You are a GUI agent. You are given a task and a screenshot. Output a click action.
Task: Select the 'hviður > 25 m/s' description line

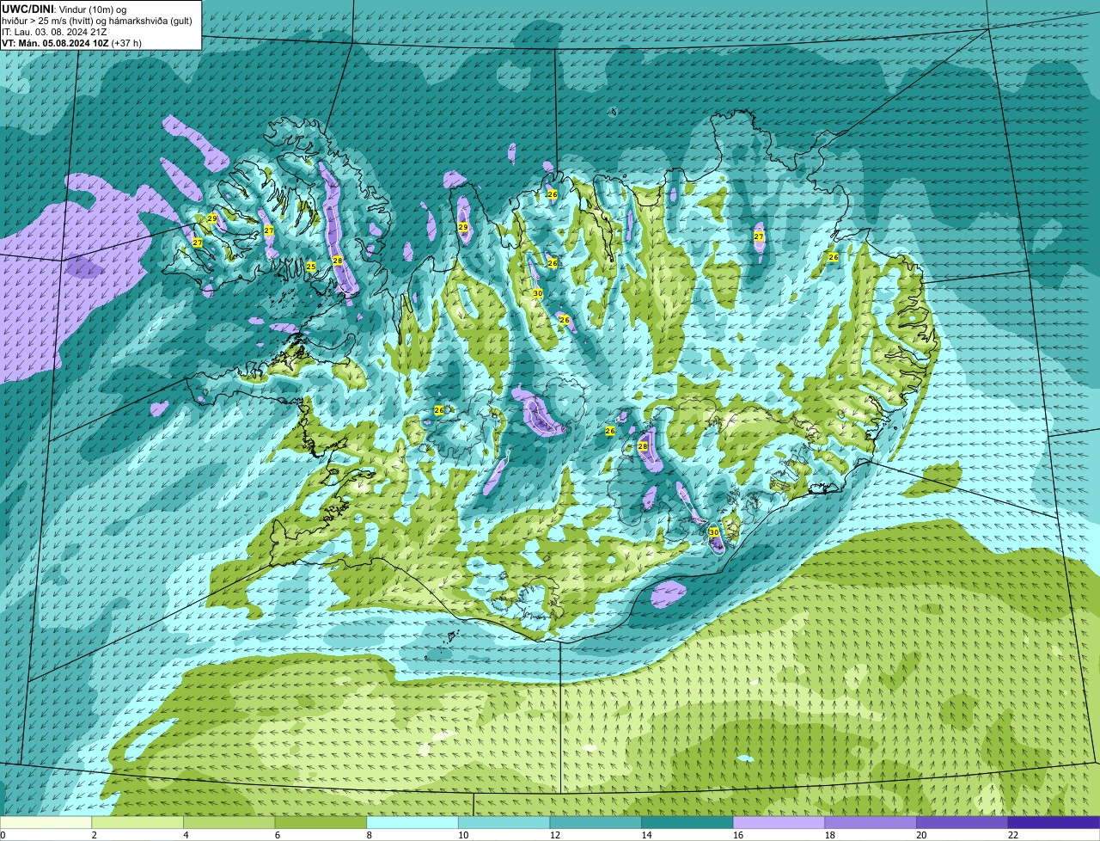(97, 21)
